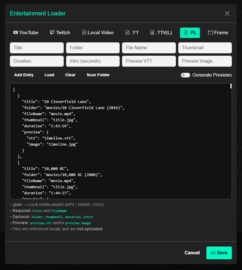Viewport: 242px width, 270px height.
Task: Clear the playlist entries
Action: [x=70, y=75]
